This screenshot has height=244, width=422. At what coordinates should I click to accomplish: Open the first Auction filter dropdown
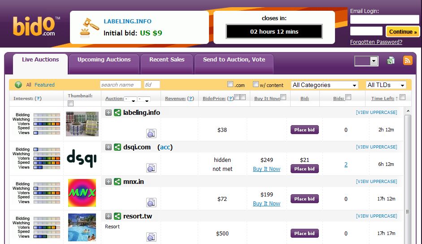point(131,99)
